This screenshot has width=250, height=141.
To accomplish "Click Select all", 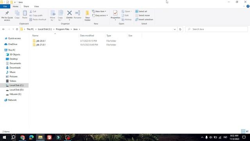I will tap(141, 11).
